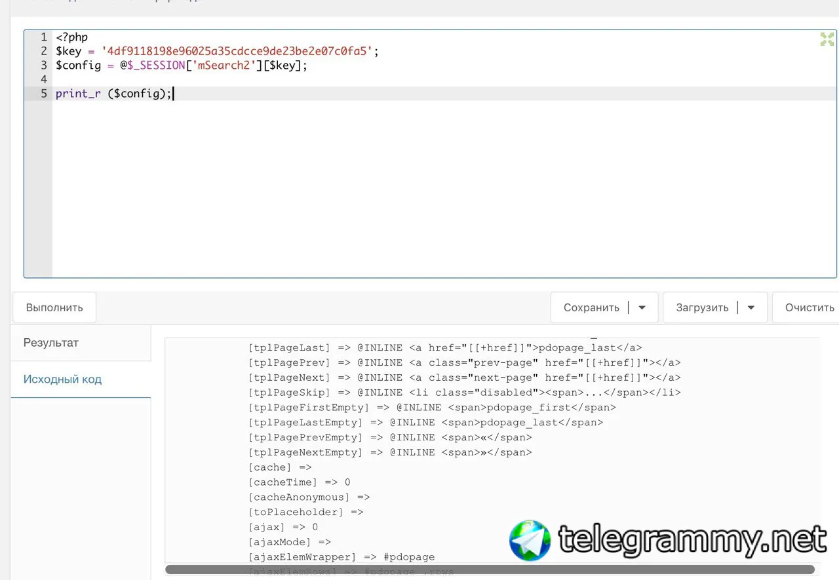Viewport: 839px width, 580px height.
Task: Click the [toPlaceholder] output row
Action: [x=306, y=512]
